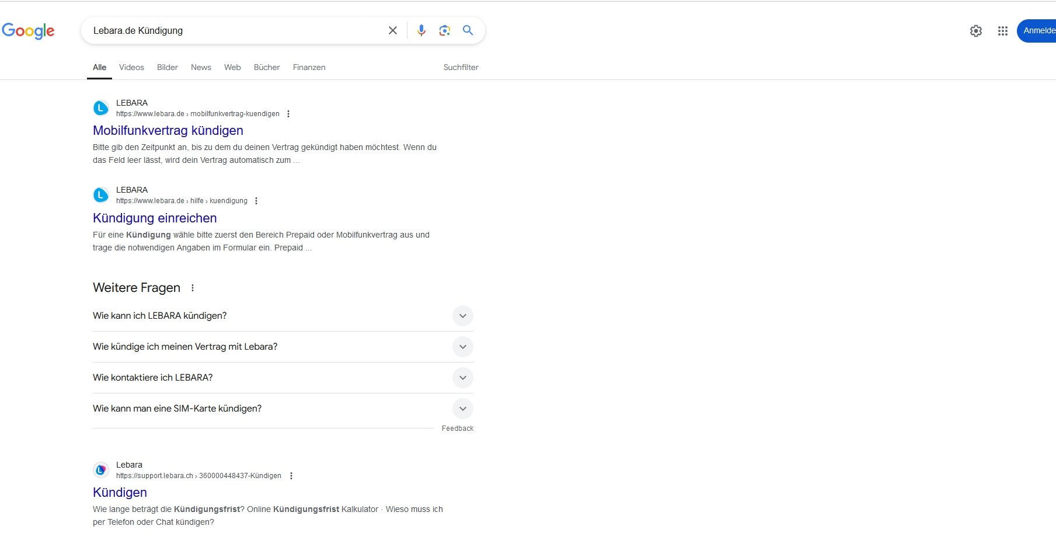Open the News tab

[201, 67]
